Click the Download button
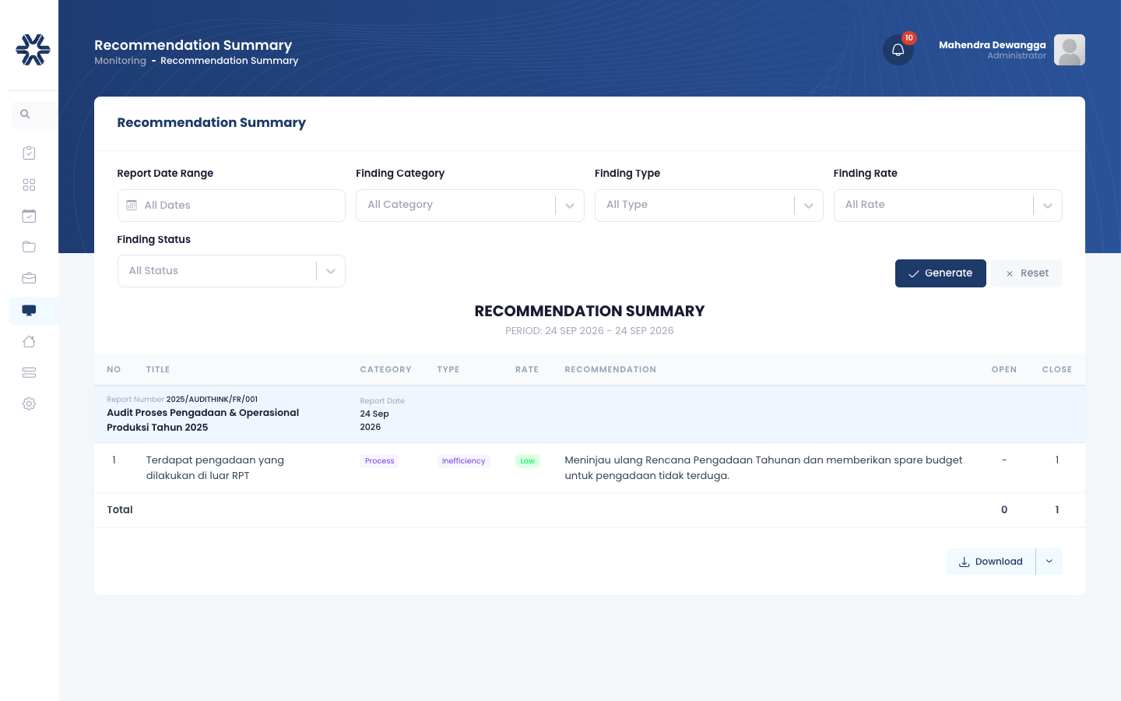Image resolution: width=1121 pixels, height=701 pixels. pyautogui.click(x=990, y=562)
